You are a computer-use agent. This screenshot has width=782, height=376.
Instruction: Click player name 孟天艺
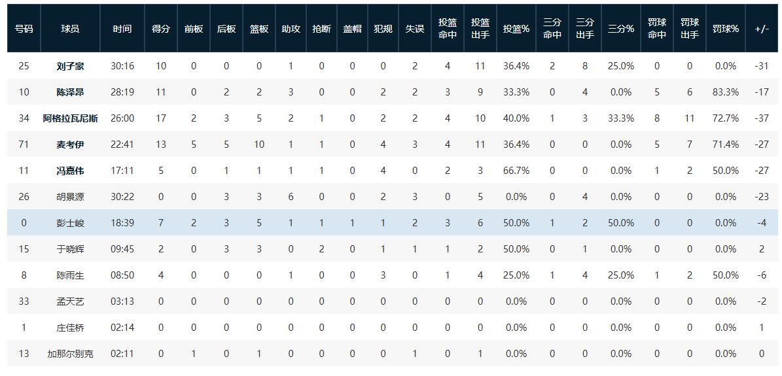click(x=70, y=301)
